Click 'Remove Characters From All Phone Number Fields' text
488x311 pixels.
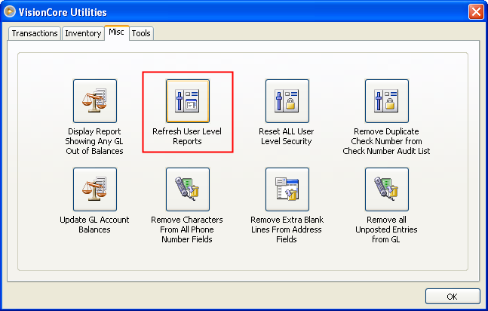[187, 229]
